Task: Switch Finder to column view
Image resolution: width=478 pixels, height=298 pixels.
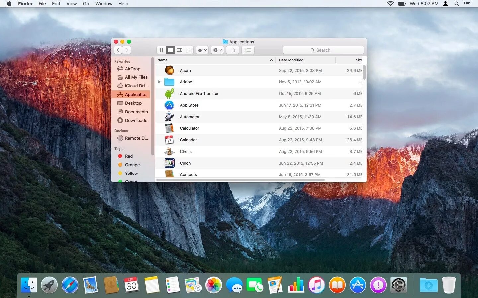Action: click(180, 50)
